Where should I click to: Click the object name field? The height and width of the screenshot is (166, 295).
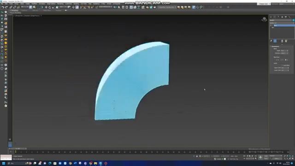point(281,20)
